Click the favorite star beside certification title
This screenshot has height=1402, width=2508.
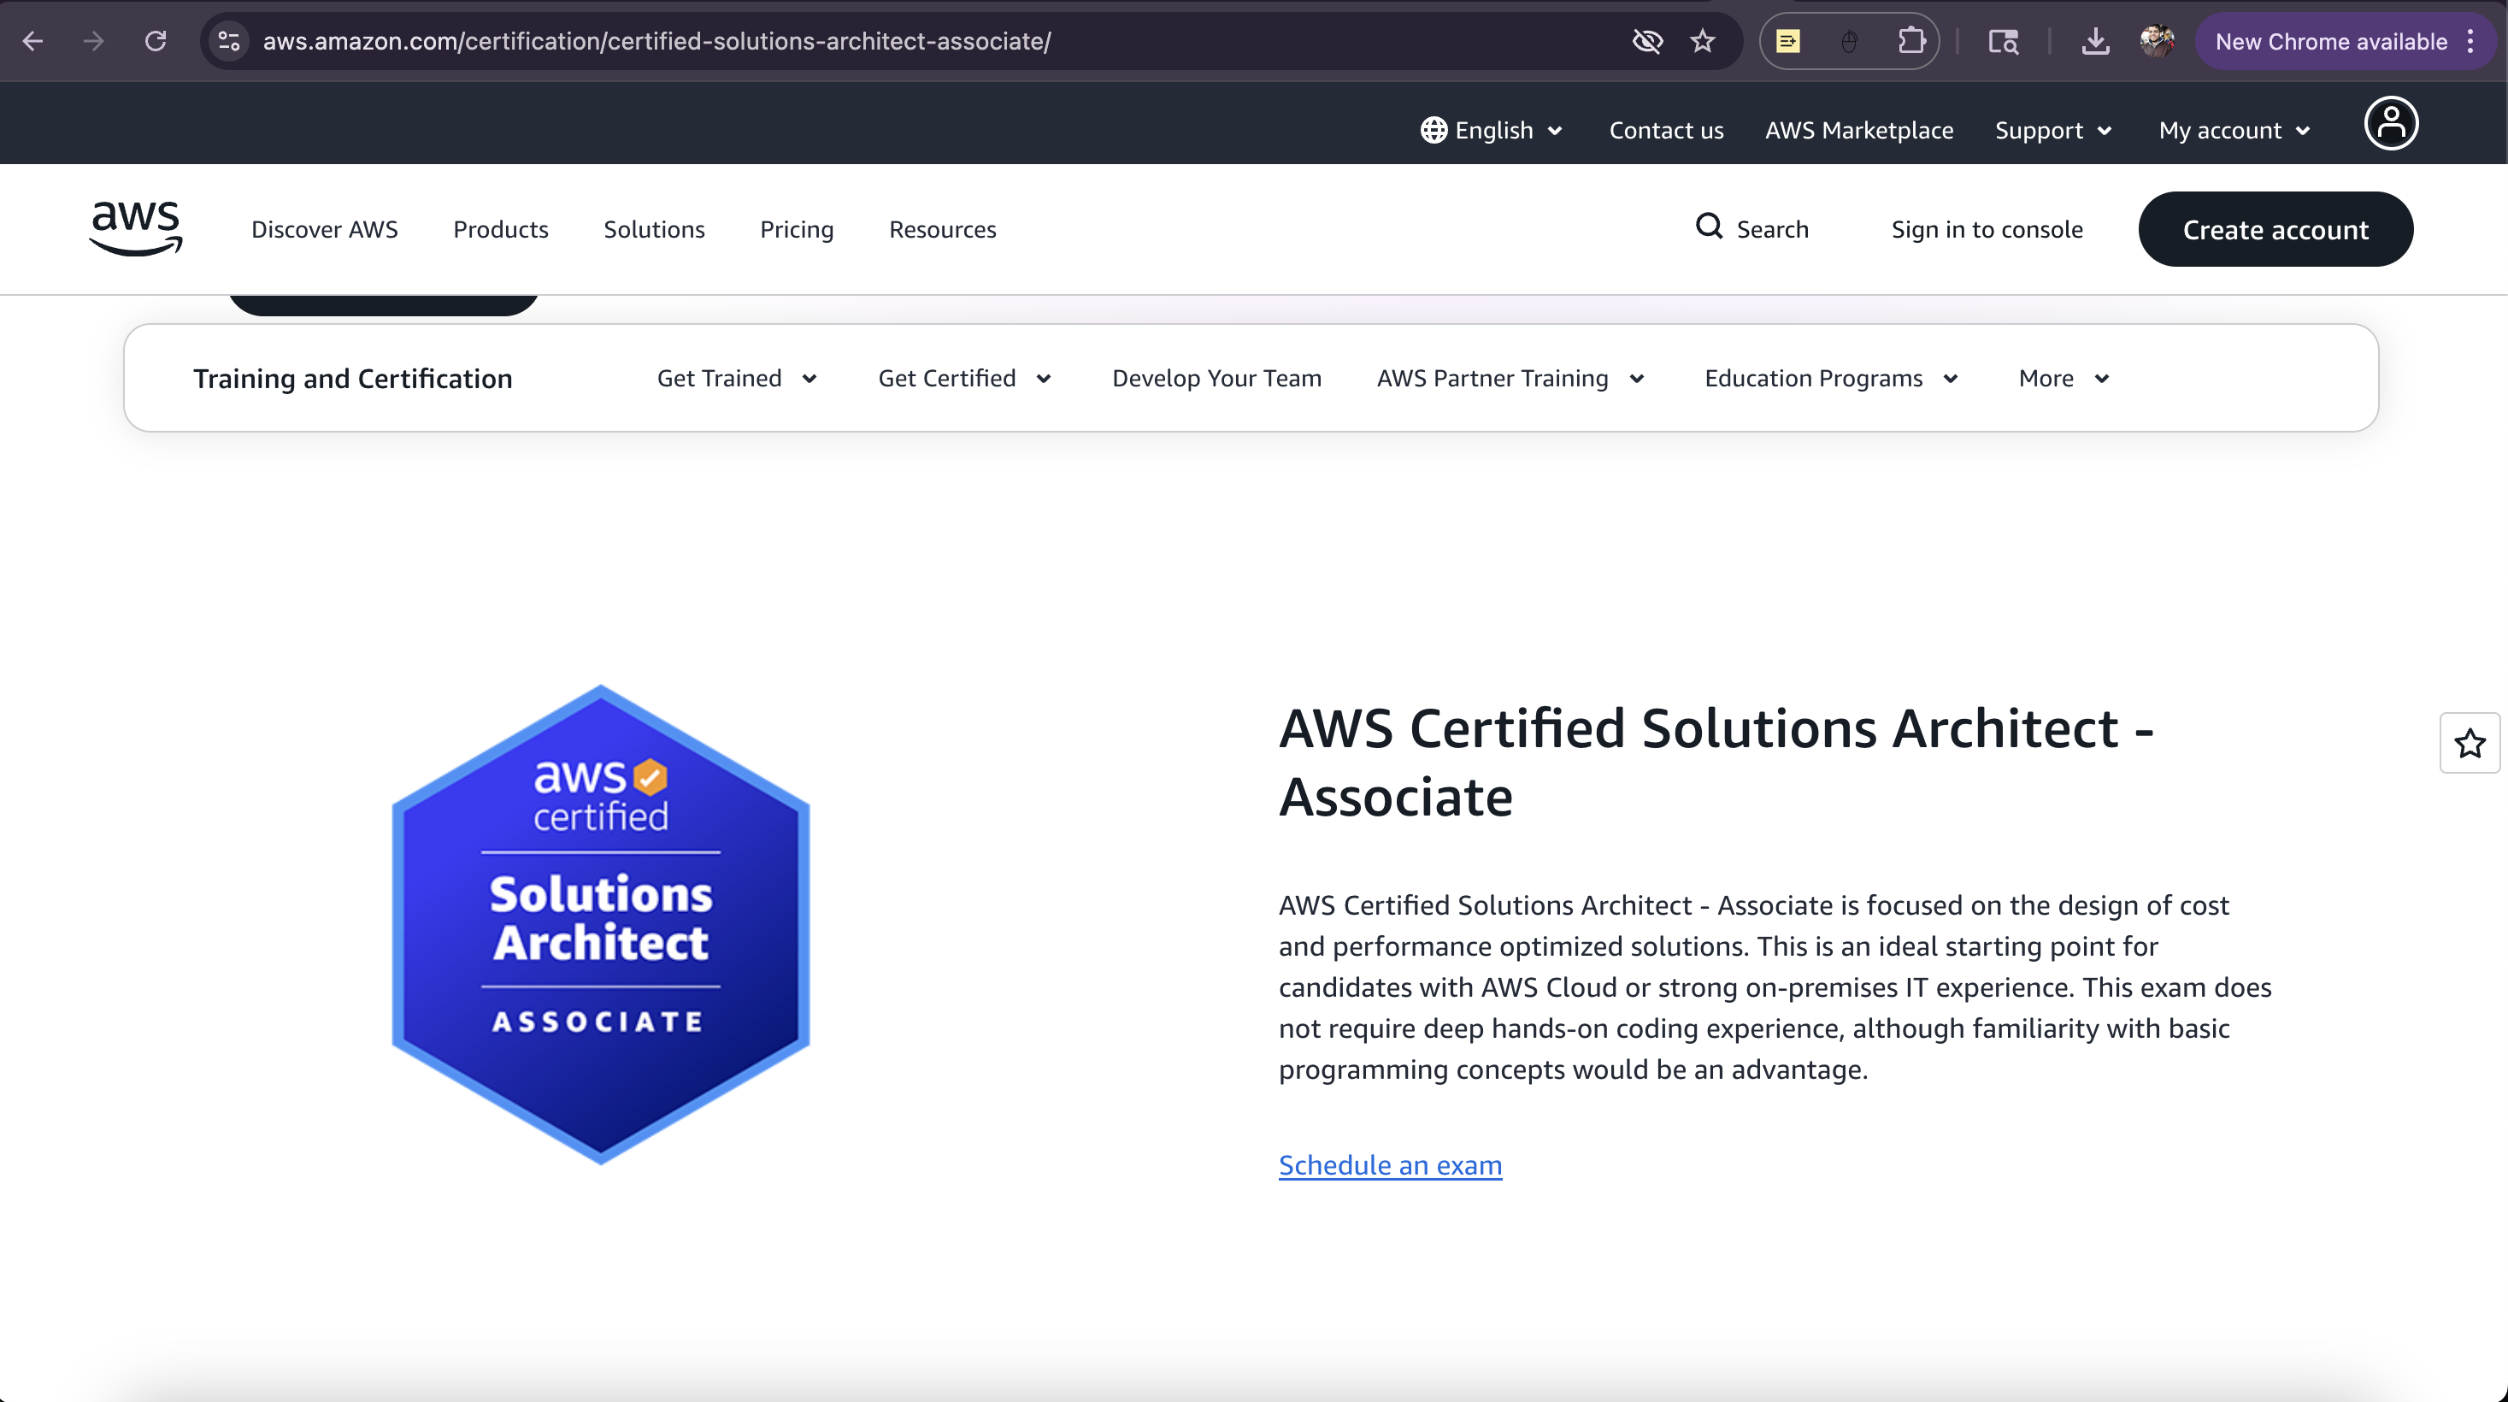2469,744
